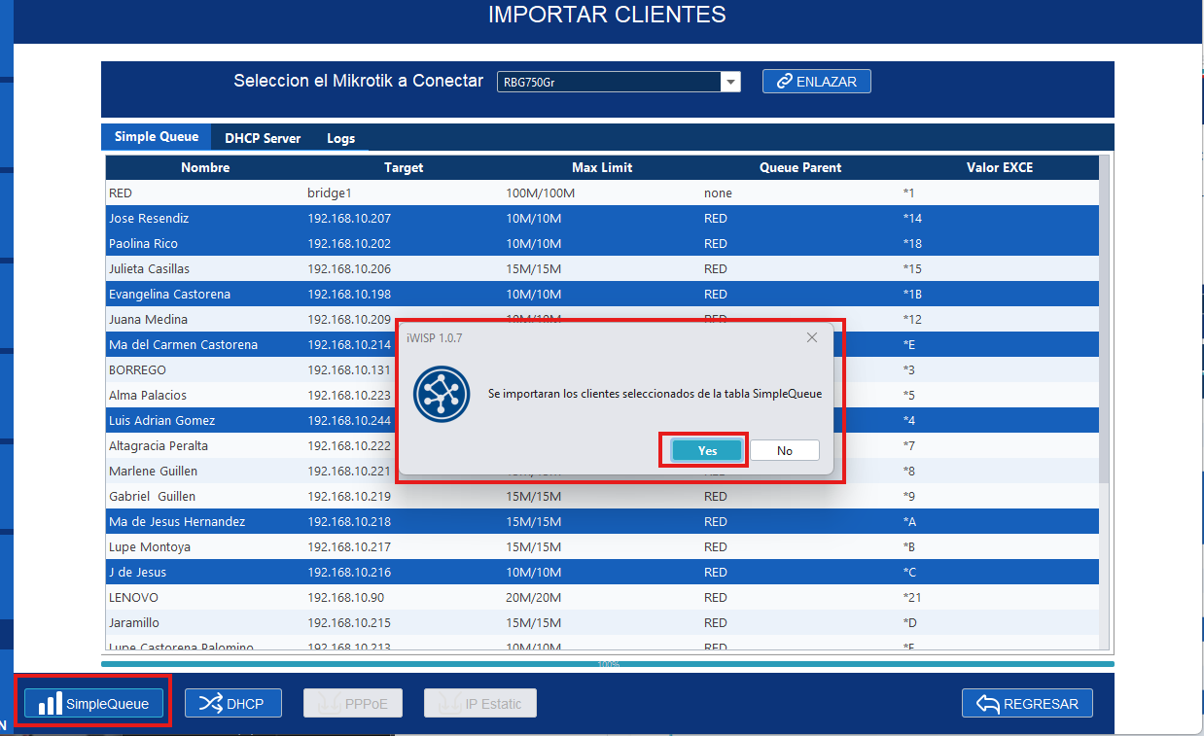Open the Logs tab
The height and width of the screenshot is (736, 1204).
pos(340,137)
